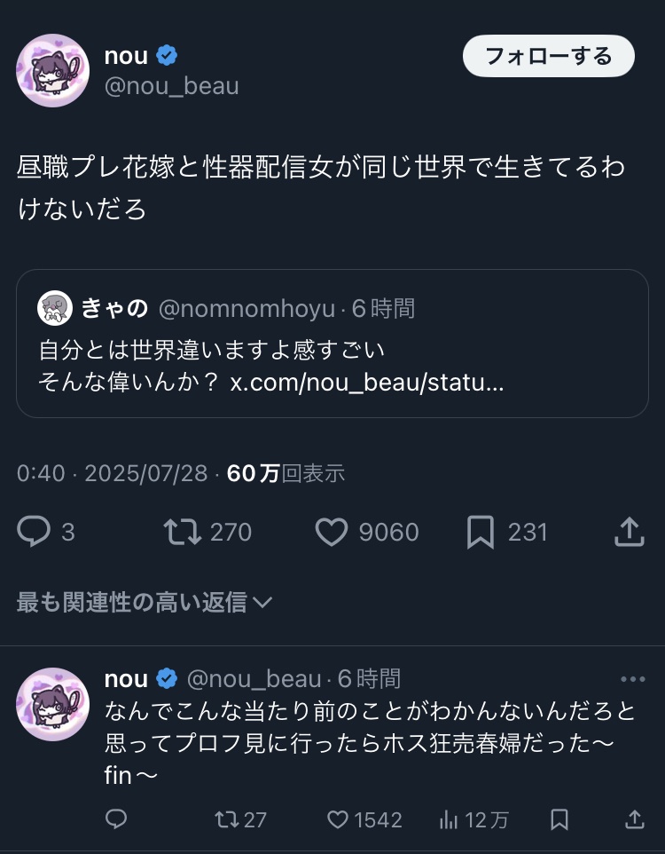
Task: Like the follow-up reply post
Action: pos(338,819)
